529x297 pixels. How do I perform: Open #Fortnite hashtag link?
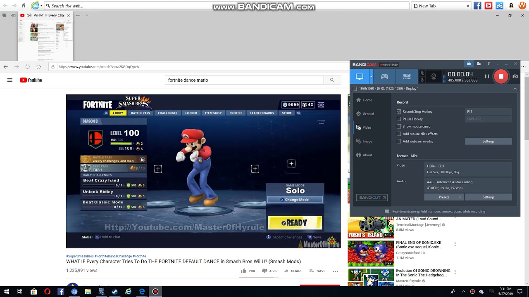point(139,256)
